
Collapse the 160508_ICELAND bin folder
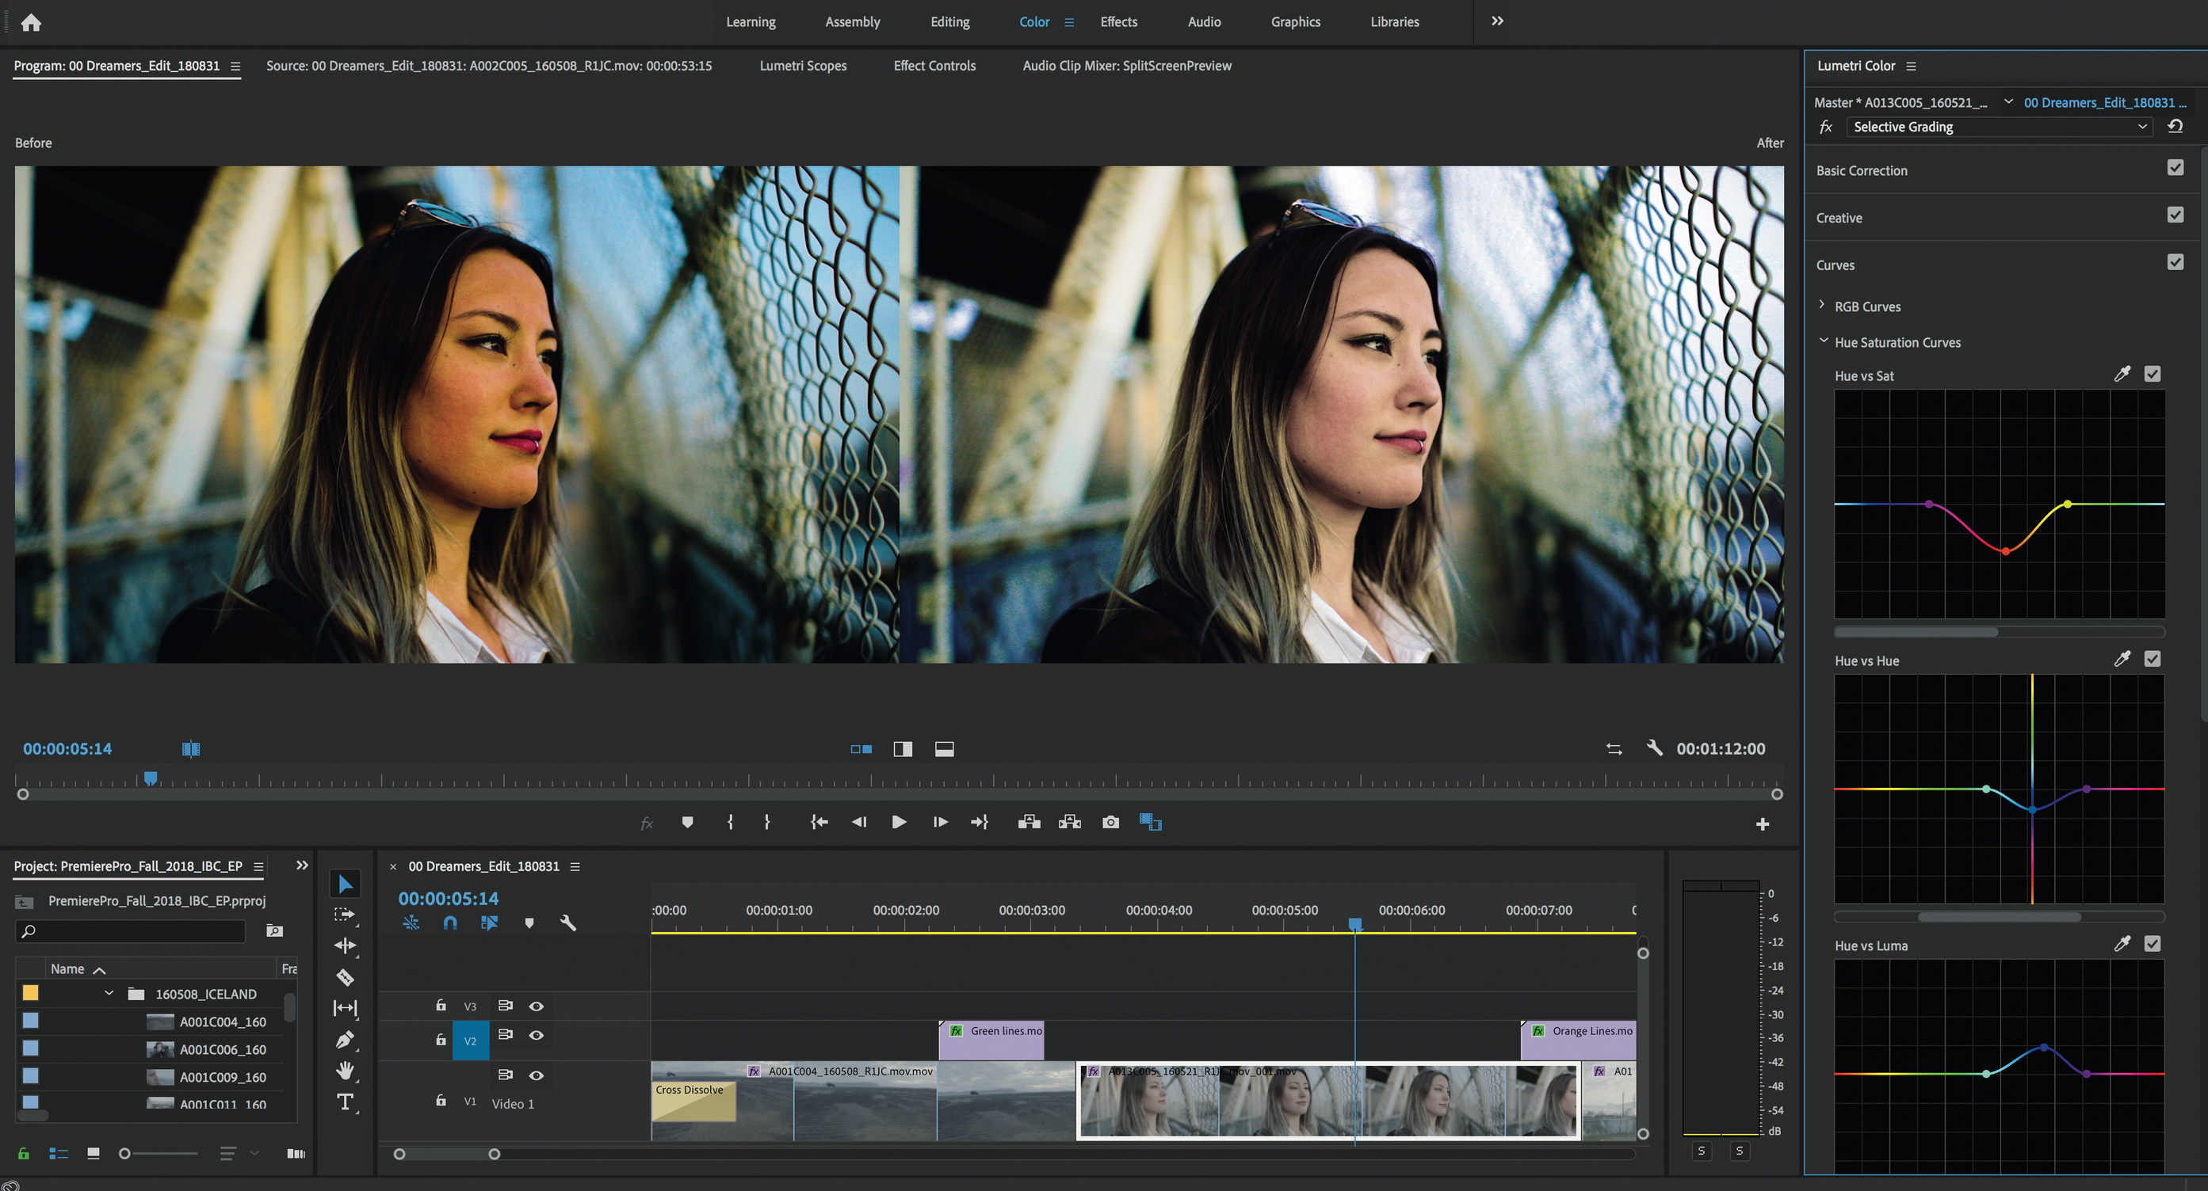pyautogui.click(x=109, y=993)
